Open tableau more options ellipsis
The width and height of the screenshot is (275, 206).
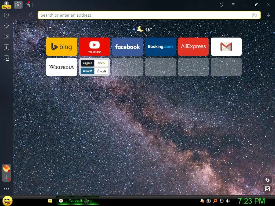pos(238,29)
